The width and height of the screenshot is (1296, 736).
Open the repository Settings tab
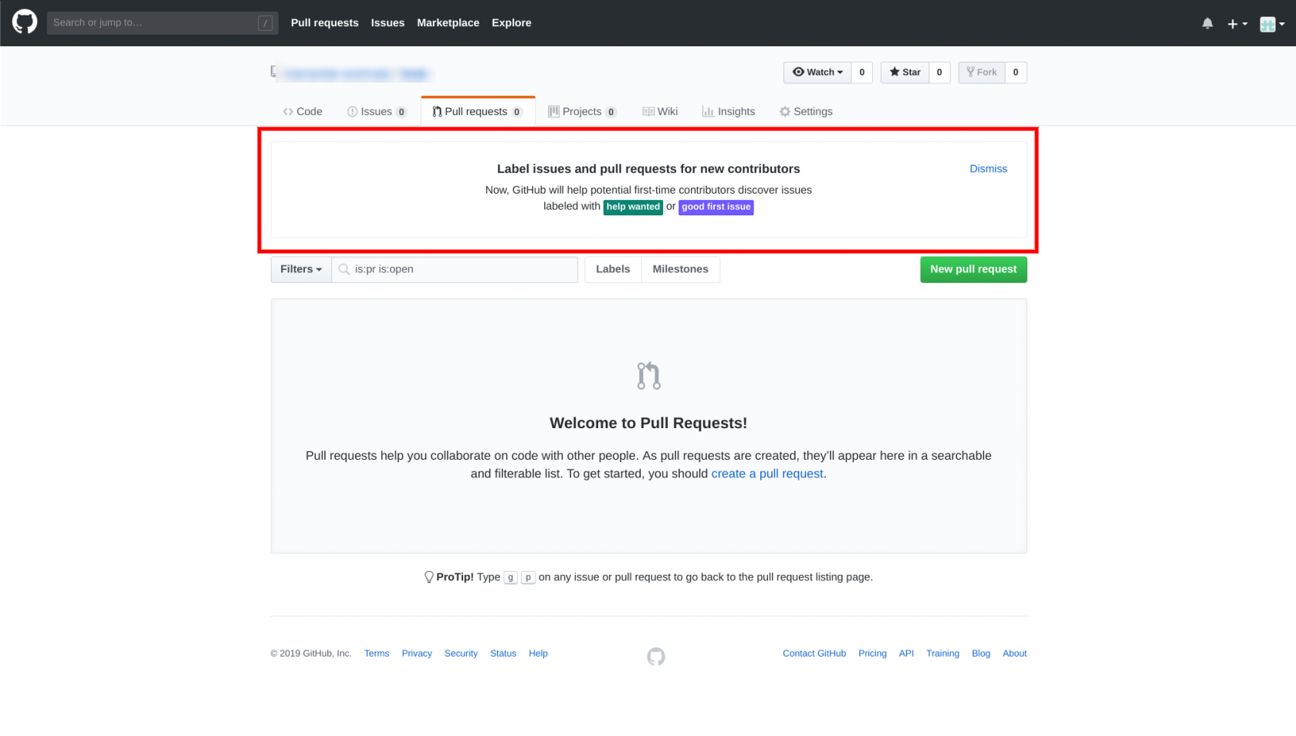[x=806, y=111]
